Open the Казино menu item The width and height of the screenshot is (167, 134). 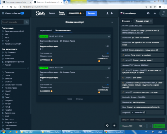(52, 13)
